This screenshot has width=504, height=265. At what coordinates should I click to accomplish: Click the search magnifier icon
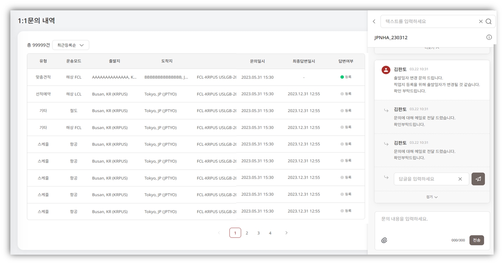[488, 21]
